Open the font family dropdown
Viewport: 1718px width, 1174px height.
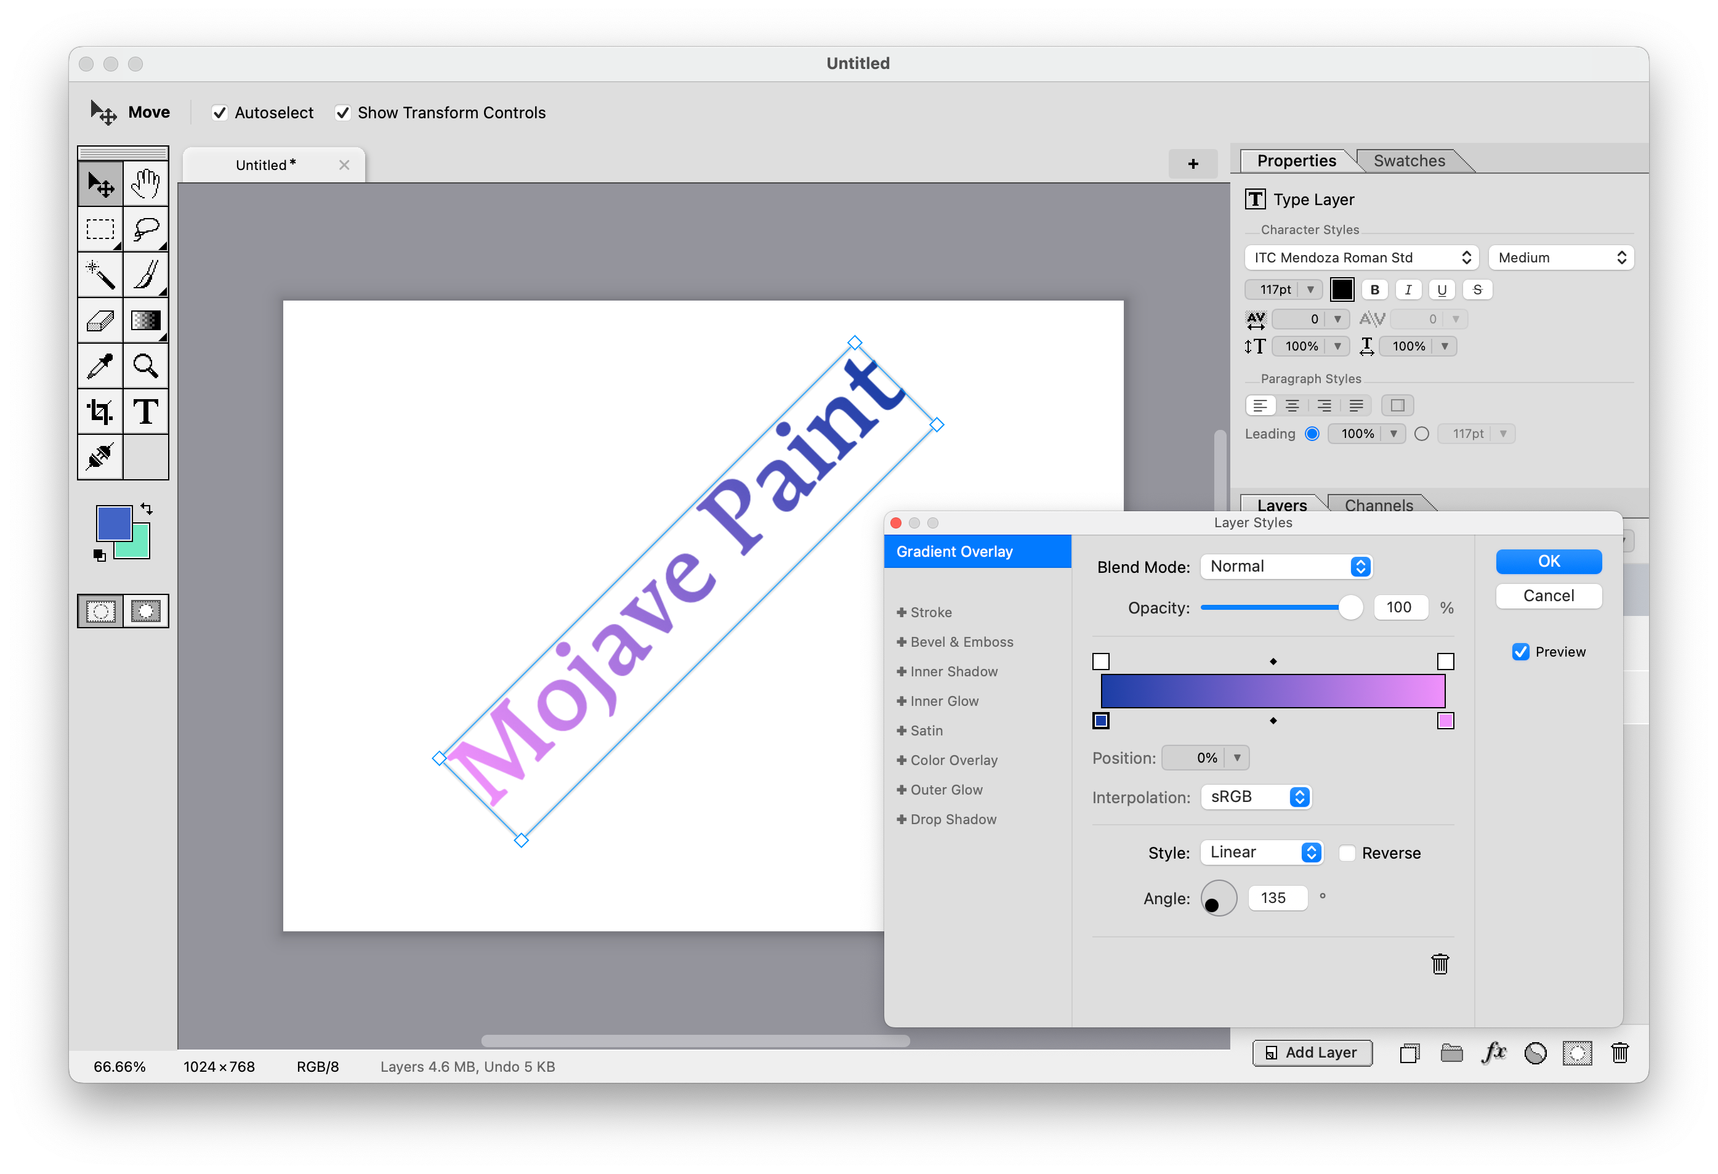click(x=1361, y=257)
